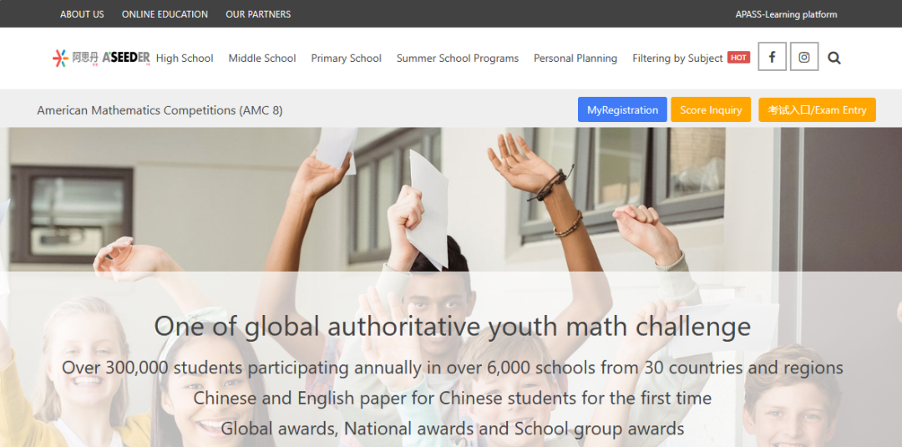Click the hero banner headline text
The image size is (902, 447).
tap(452, 326)
